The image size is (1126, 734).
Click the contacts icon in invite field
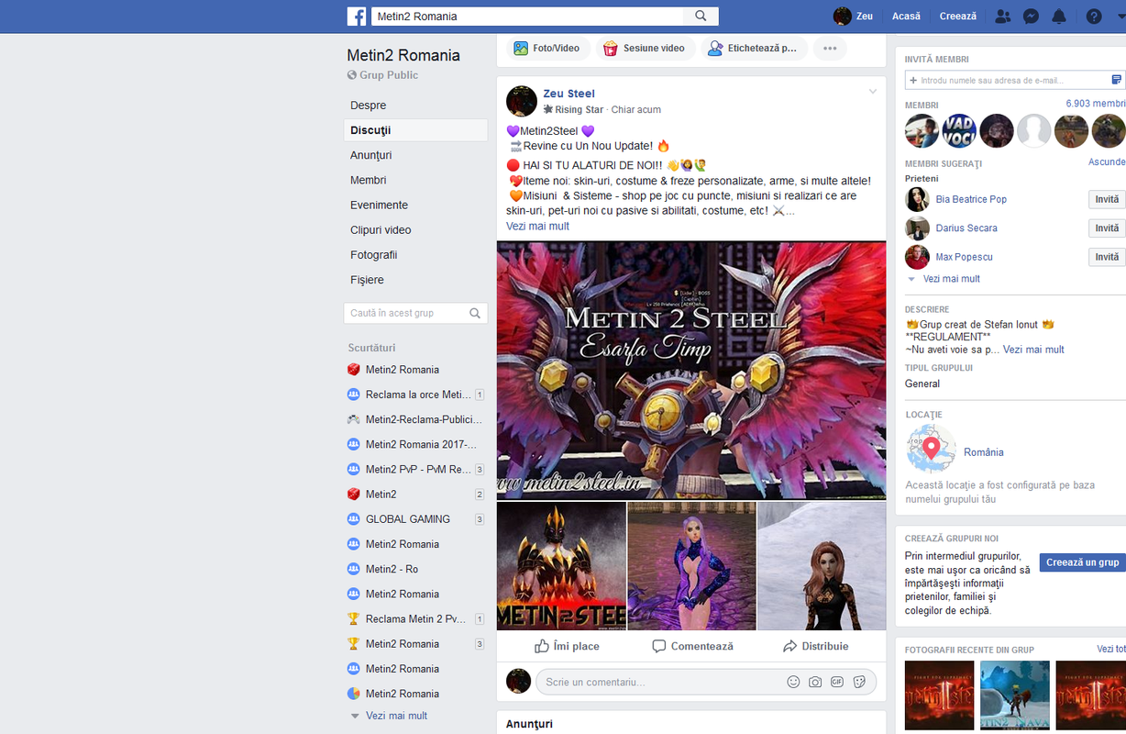pos(1117,81)
